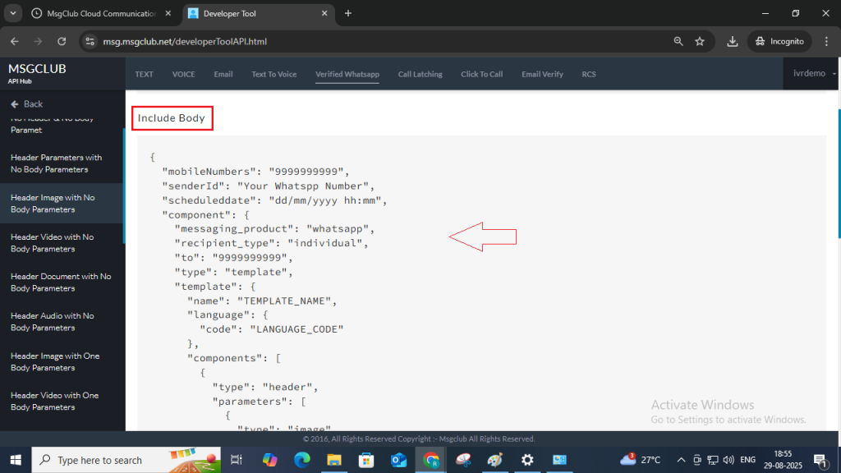Switch to Chrome in taskbar

click(430, 460)
